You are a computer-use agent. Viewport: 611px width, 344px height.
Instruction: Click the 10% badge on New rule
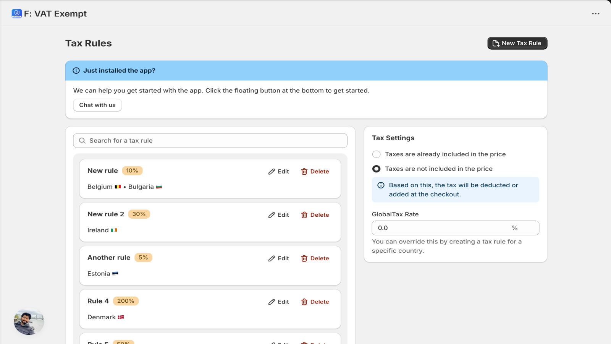pyautogui.click(x=132, y=171)
